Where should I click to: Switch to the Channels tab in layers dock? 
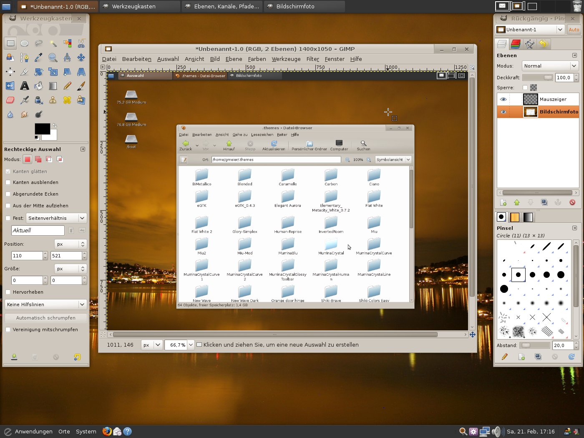click(516, 44)
